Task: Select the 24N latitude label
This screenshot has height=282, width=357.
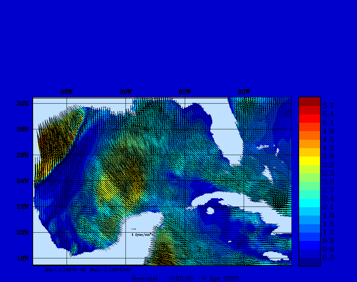Action: [x=23, y=181]
